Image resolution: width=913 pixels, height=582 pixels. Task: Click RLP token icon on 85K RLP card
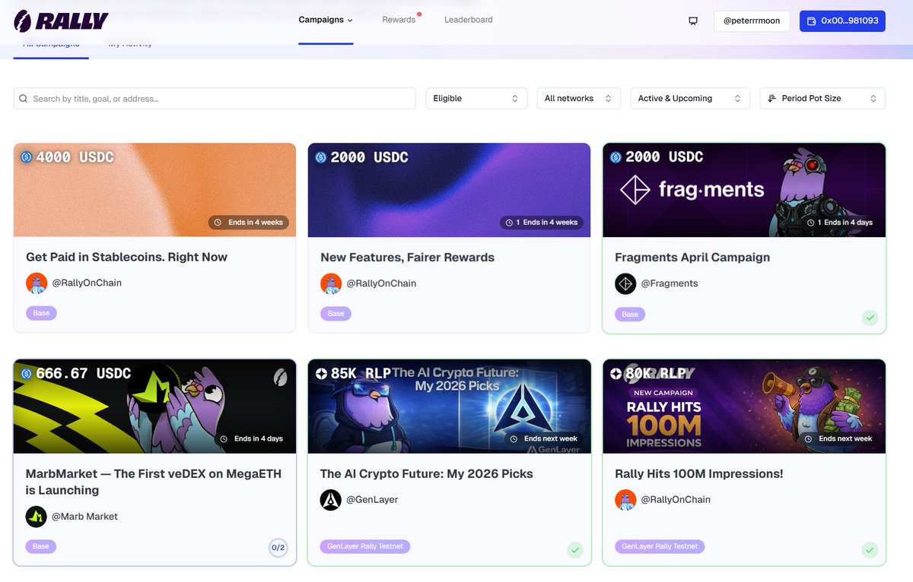click(321, 374)
